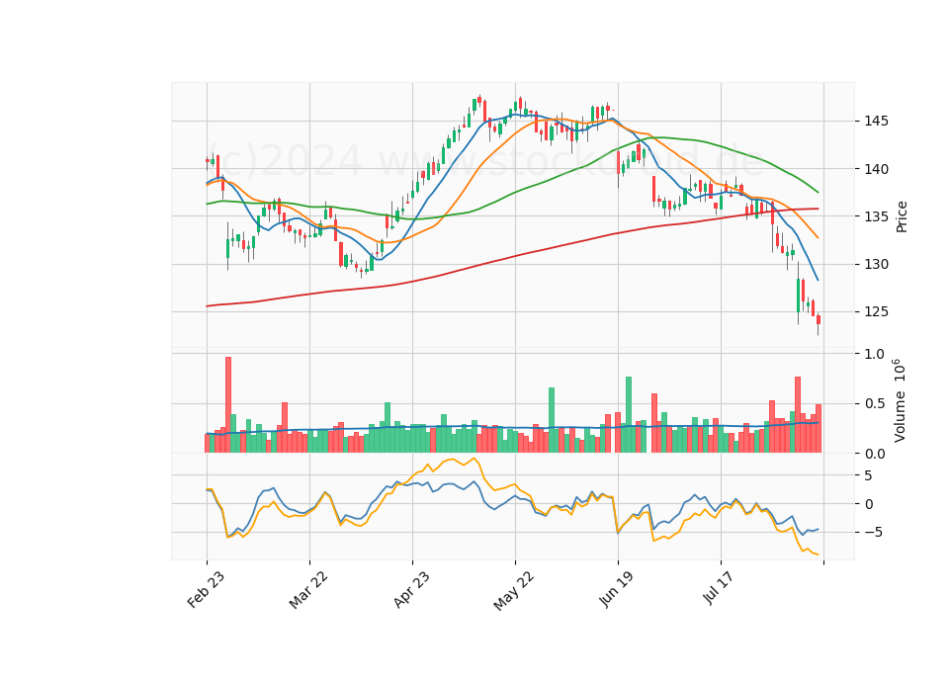Click the 125 price axis value
The width and height of the screenshot is (949, 682).
[x=876, y=312]
